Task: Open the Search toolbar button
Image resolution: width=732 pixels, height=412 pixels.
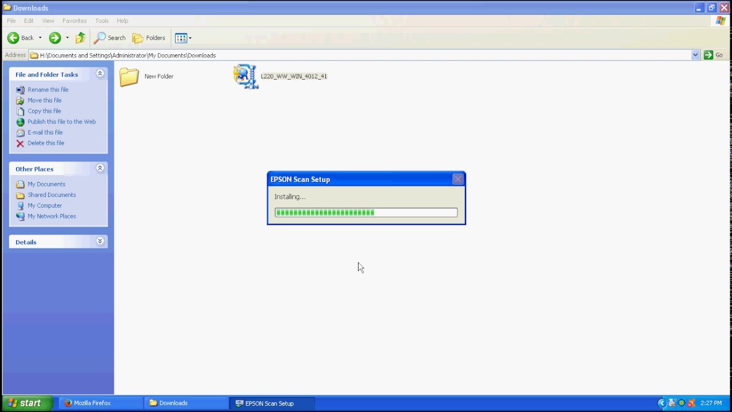Action: (110, 38)
